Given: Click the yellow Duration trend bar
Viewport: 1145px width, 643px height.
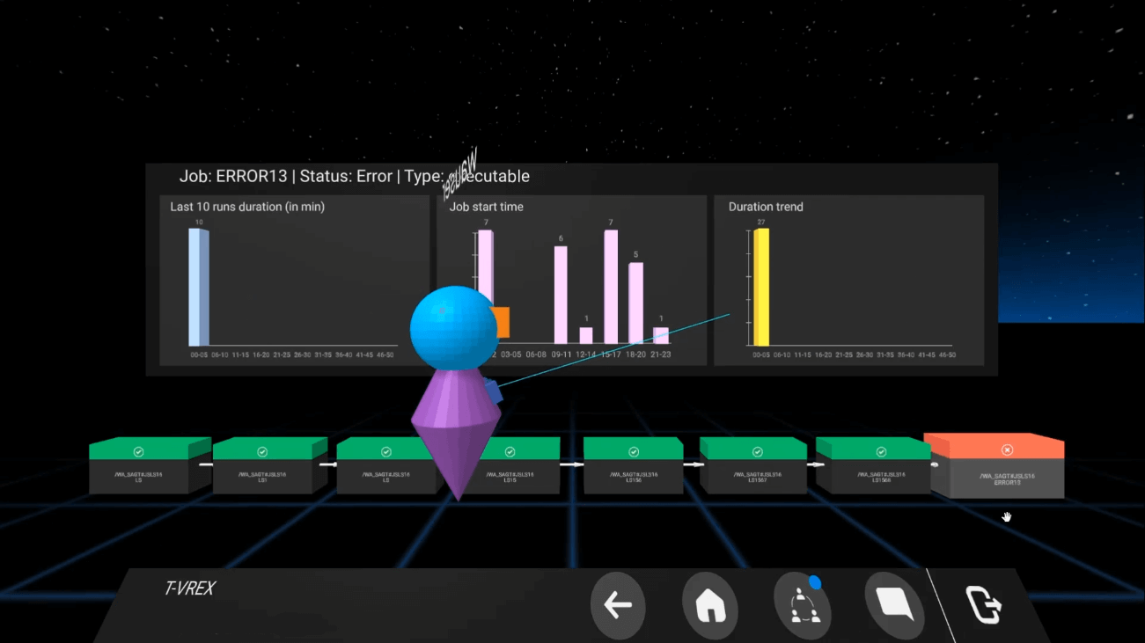Looking at the screenshot, I should click(761, 287).
